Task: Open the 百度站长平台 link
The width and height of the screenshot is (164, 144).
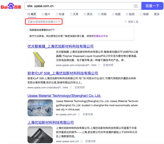Action: pyautogui.click(x=101, y=36)
